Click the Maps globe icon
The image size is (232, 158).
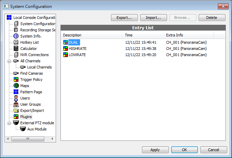pyautogui.click(x=16, y=86)
